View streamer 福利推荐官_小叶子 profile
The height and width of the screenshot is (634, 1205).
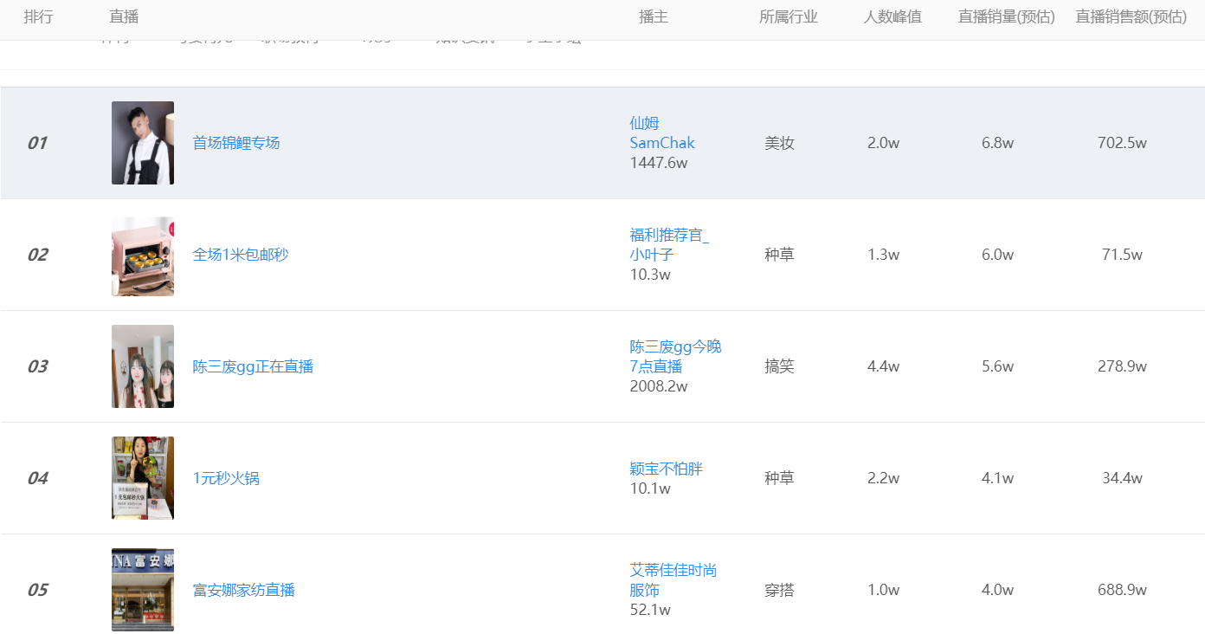(x=669, y=245)
